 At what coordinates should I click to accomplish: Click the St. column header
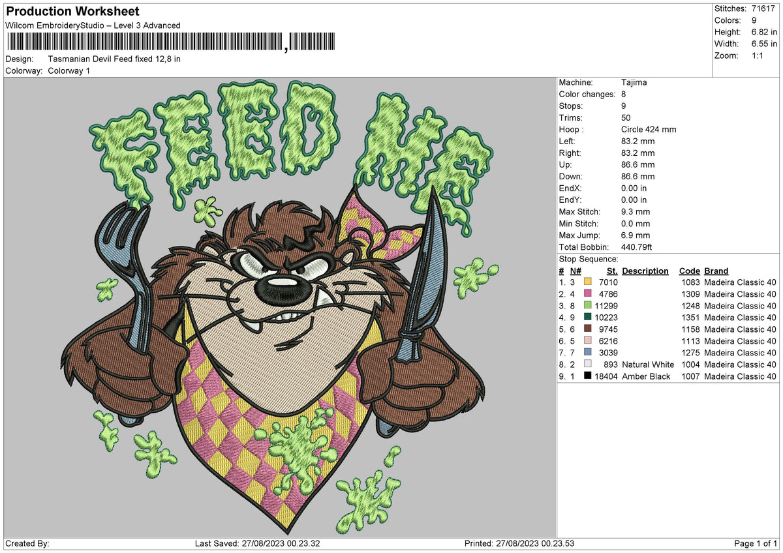coord(611,271)
